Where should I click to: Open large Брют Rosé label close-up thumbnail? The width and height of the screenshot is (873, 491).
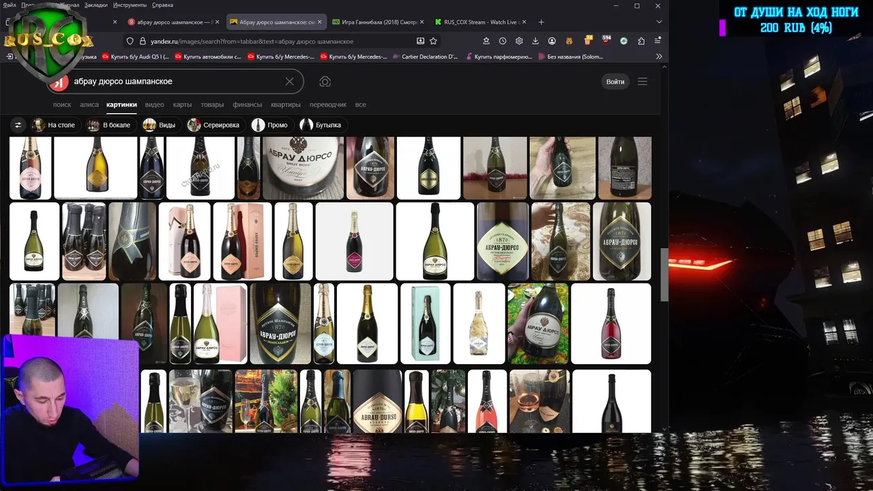point(304,168)
